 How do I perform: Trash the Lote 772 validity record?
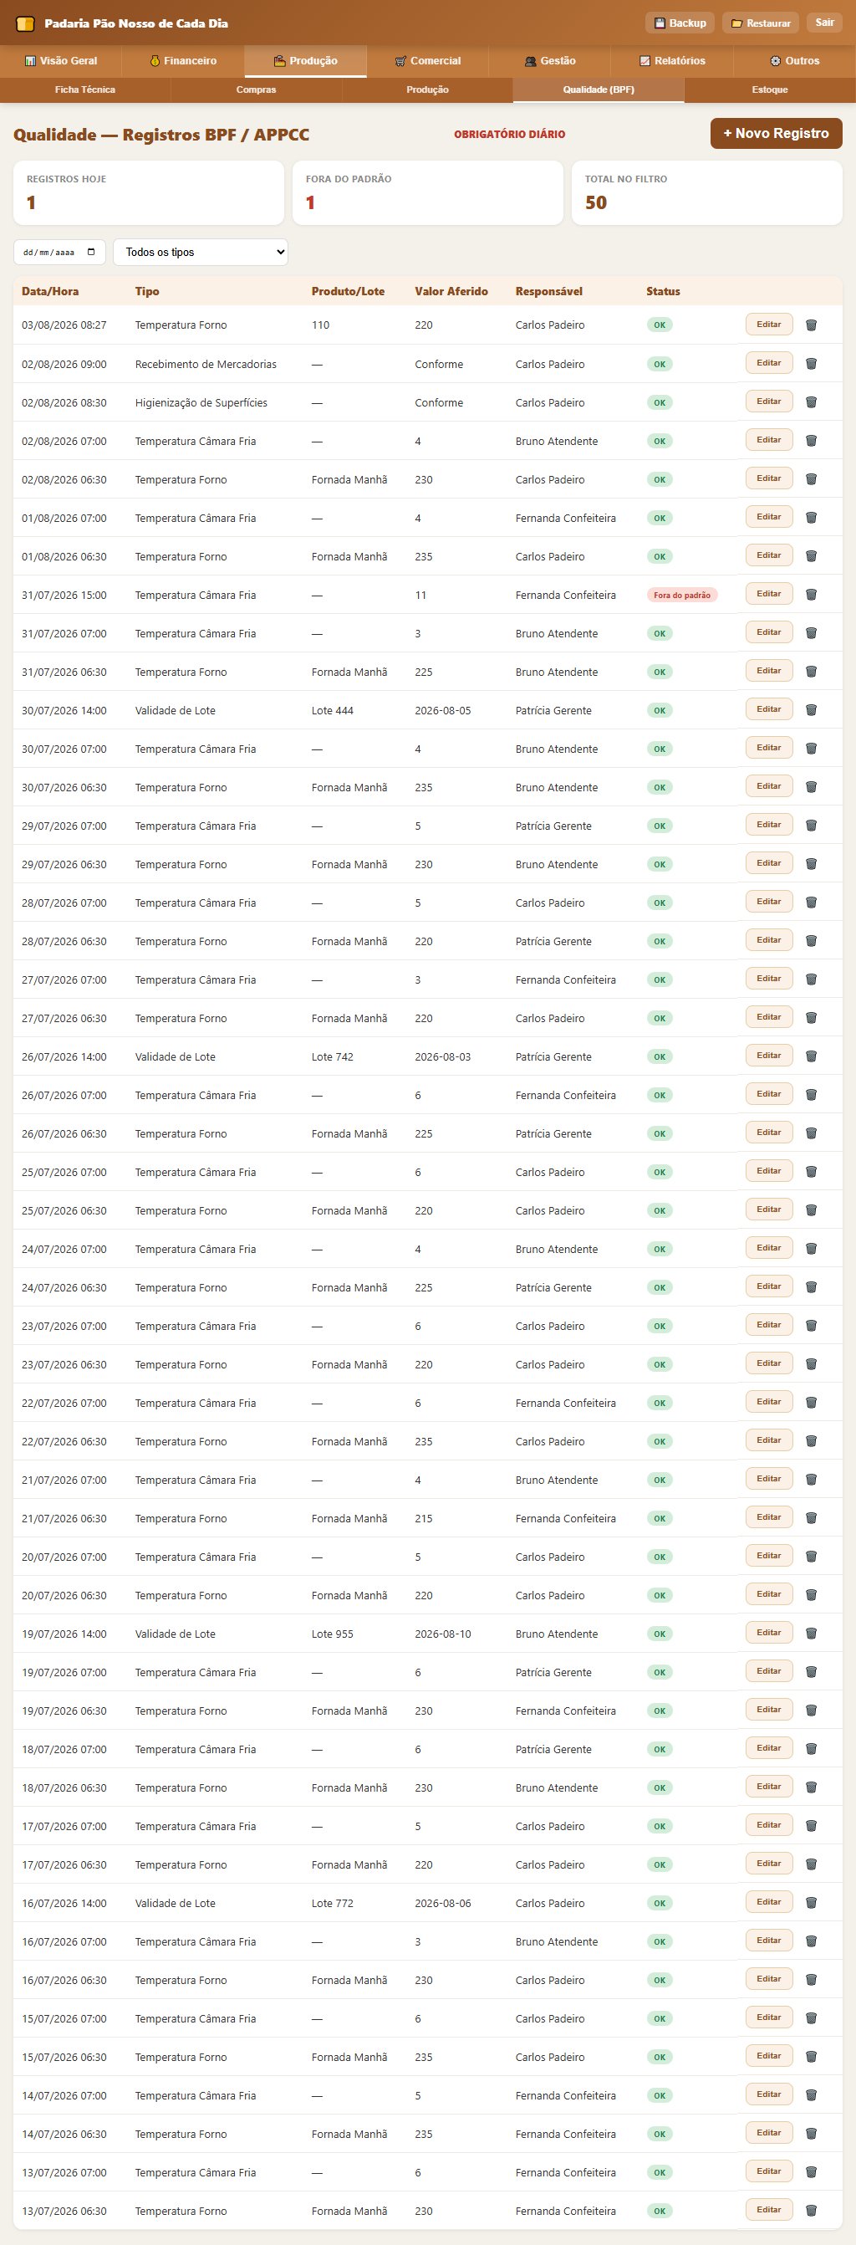(x=811, y=1903)
